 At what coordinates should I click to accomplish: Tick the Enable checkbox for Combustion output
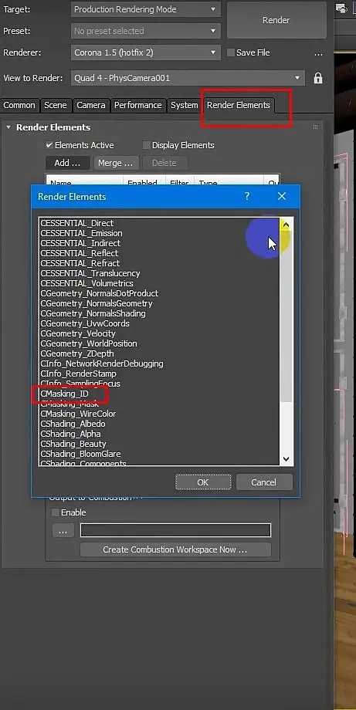tap(56, 512)
